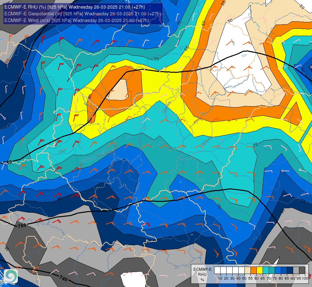This screenshot has height=287, width=312.
Task: Click the light gray 90–95 legend swatch
Action: click(296, 270)
